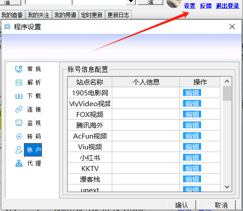Click the 站点名称 column header
Image resolution: width=243 pixels, height=211 pixels.
tap(90, 82)
